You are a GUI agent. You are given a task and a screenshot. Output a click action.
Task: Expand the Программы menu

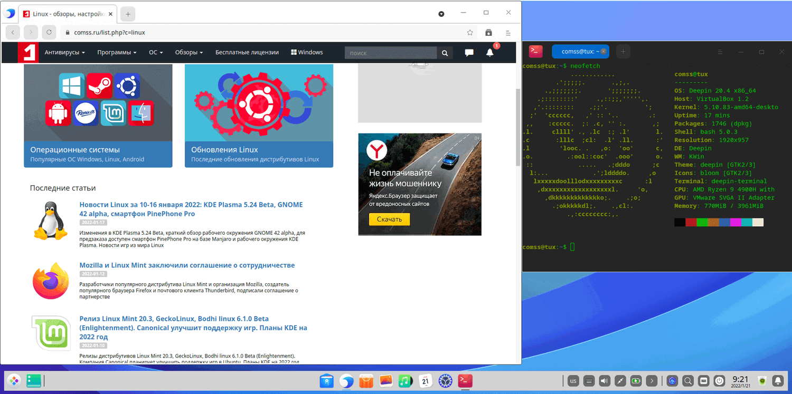click(117, 53)
